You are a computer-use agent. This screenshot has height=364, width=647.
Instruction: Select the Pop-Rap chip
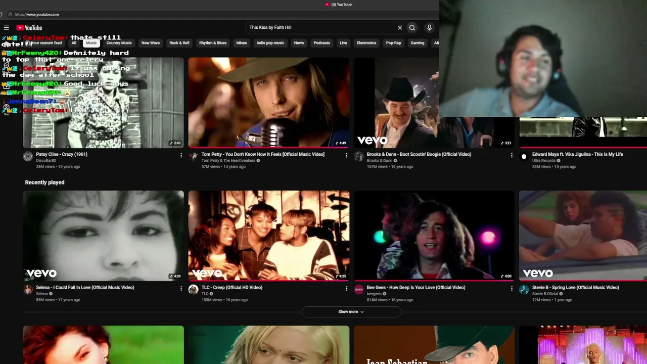(x=393, y=43)
